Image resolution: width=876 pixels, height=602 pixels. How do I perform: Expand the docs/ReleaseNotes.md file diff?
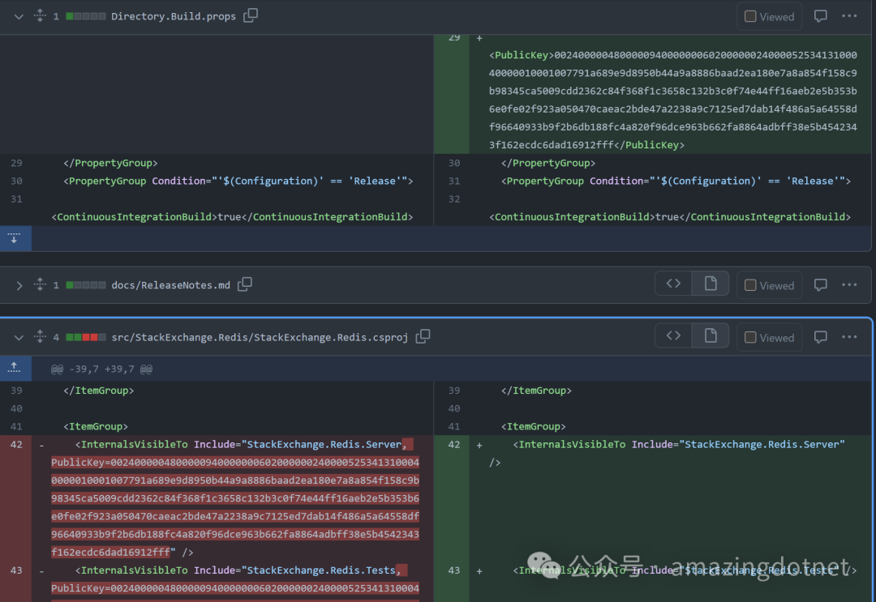19,286
